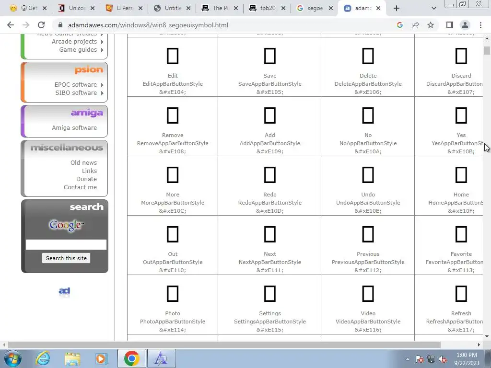
Task: Click the Settings glyph box
Action: 269,294
